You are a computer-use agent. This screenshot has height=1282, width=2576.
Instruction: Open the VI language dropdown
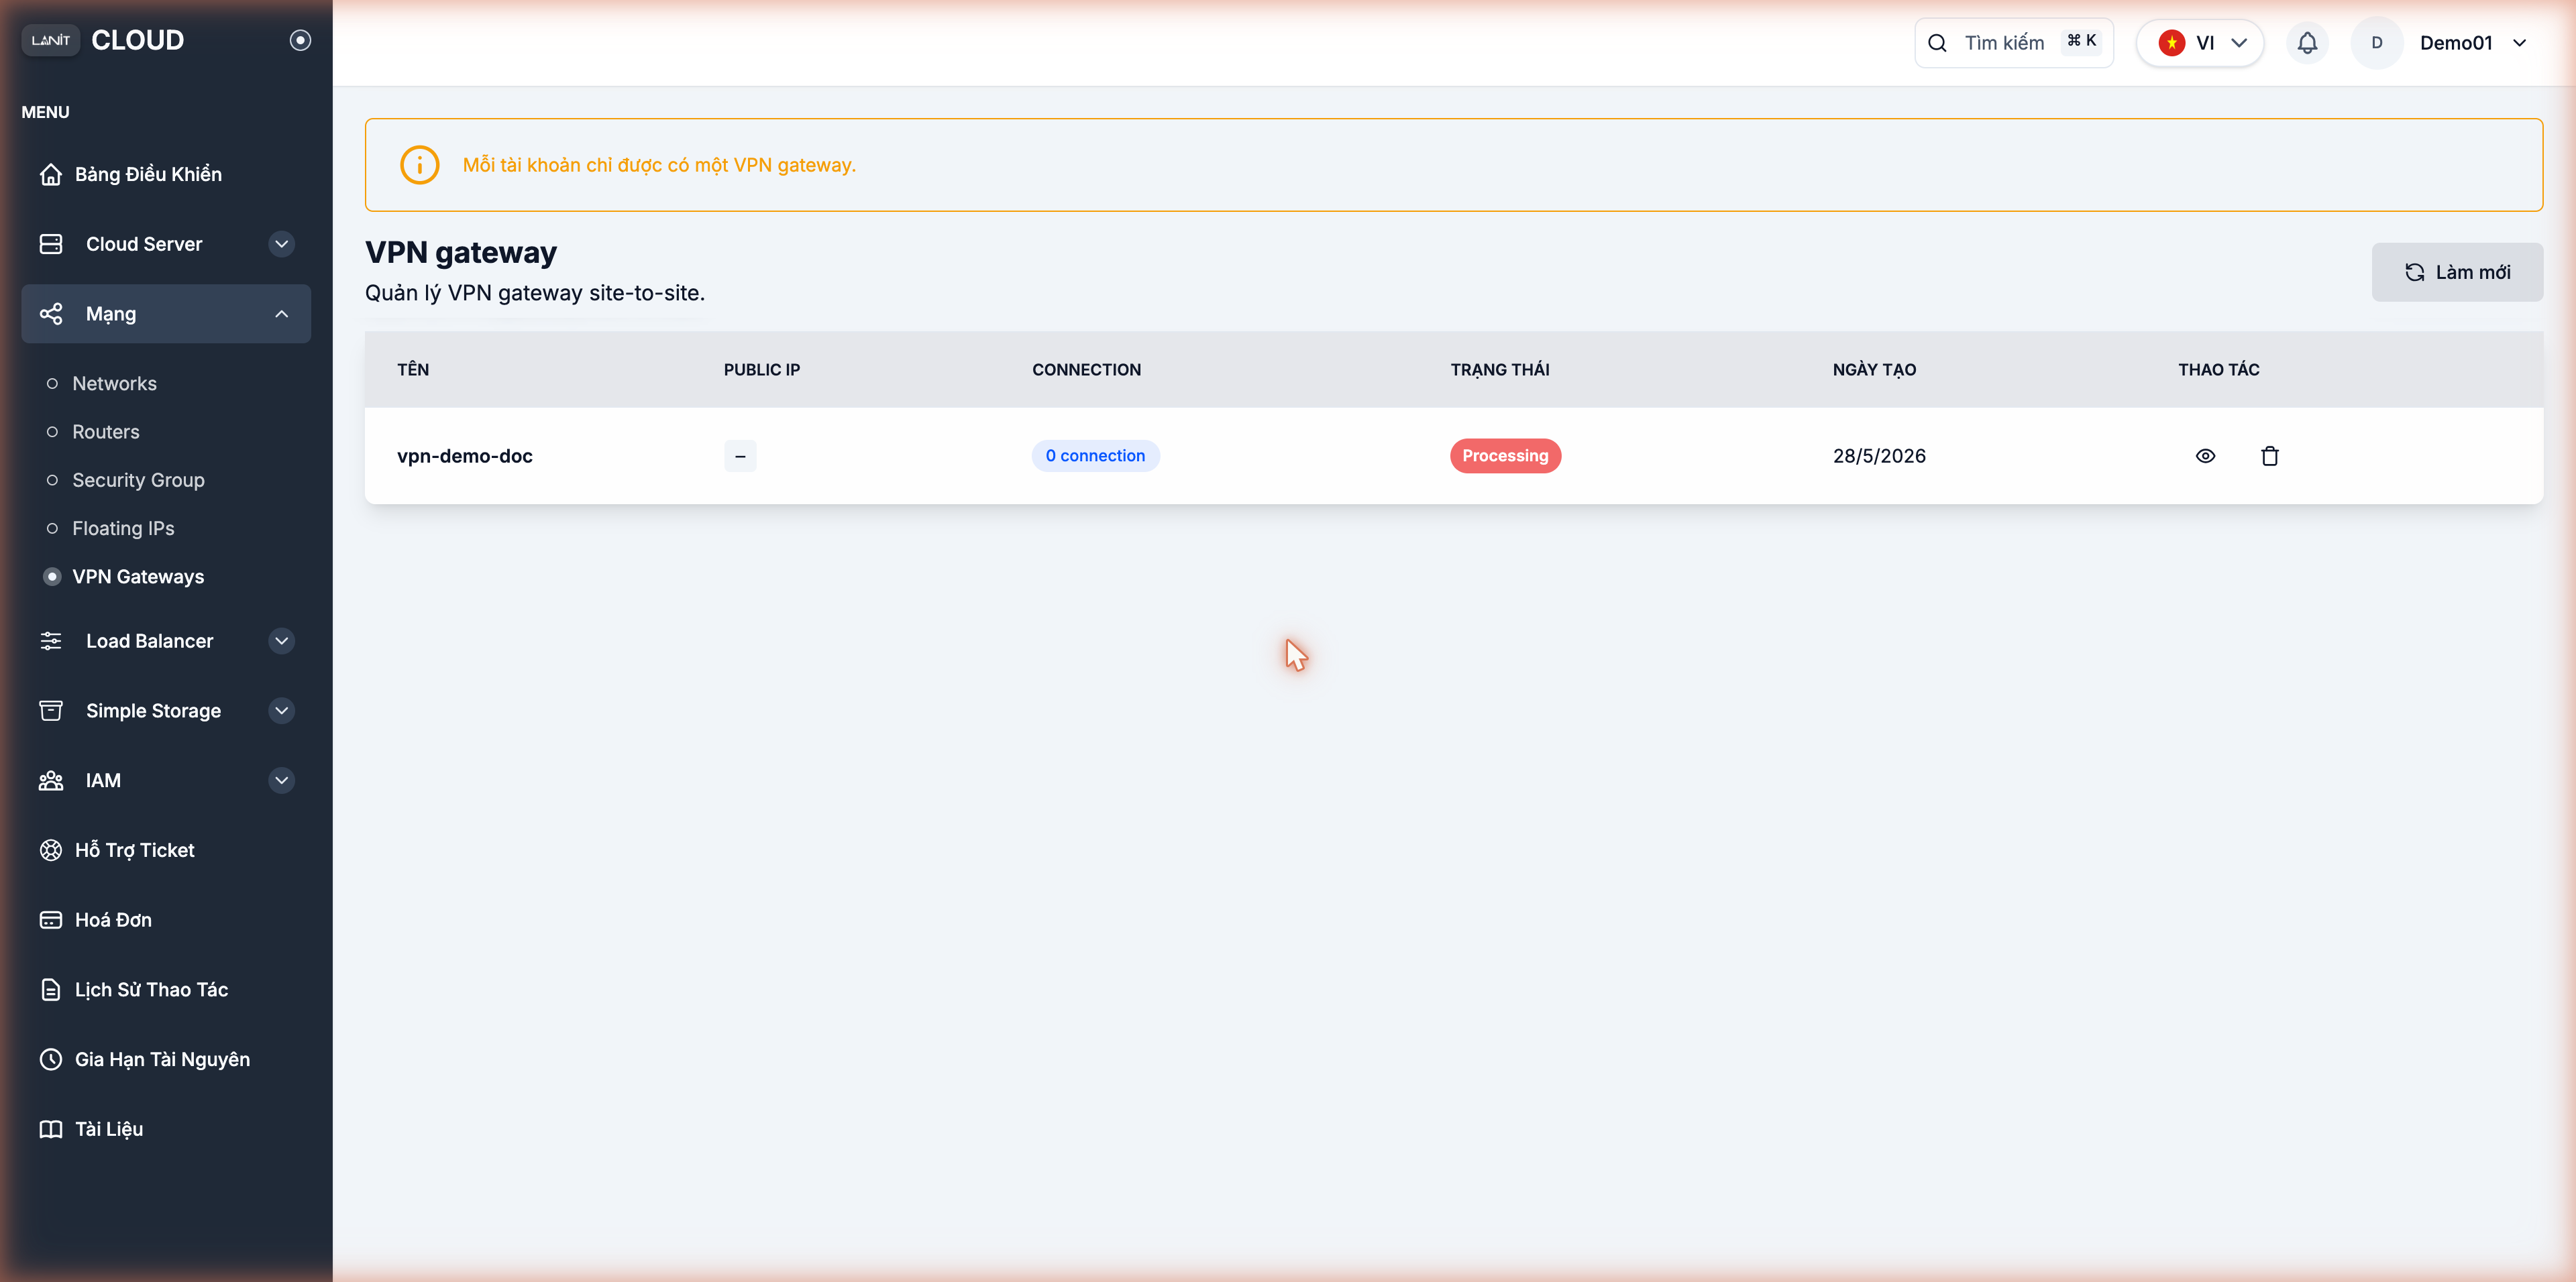point(2200,43)
